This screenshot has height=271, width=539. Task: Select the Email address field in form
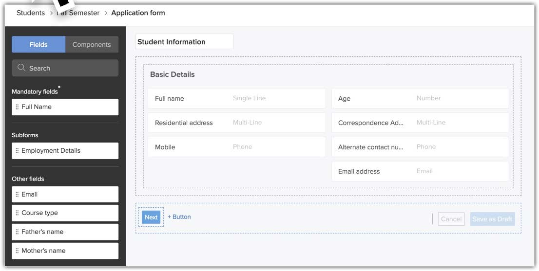(420, 171)
